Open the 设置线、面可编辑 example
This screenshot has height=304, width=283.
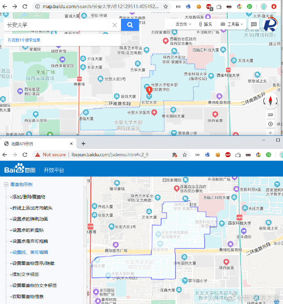30,252
